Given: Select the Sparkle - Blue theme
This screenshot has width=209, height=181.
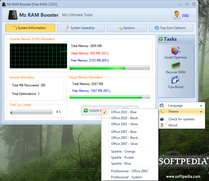Looking at the screenshot, I should [x=130, y=164].
